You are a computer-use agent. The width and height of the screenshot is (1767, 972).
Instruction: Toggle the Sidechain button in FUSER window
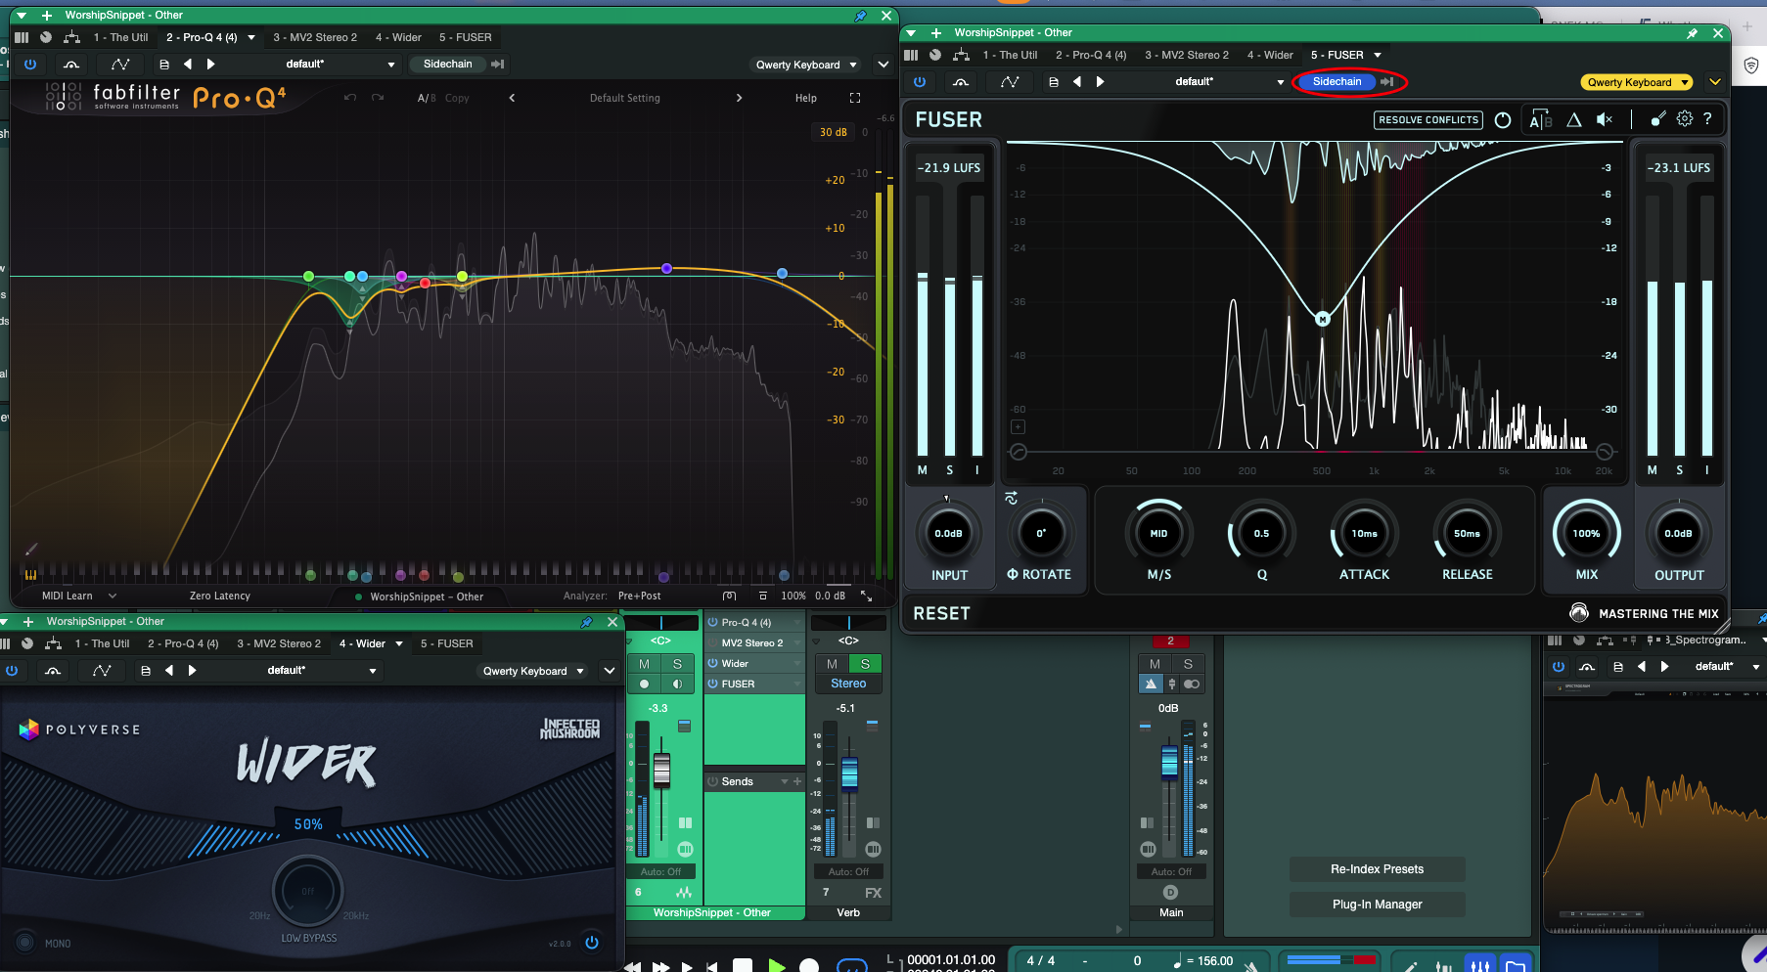[1337, 82]
